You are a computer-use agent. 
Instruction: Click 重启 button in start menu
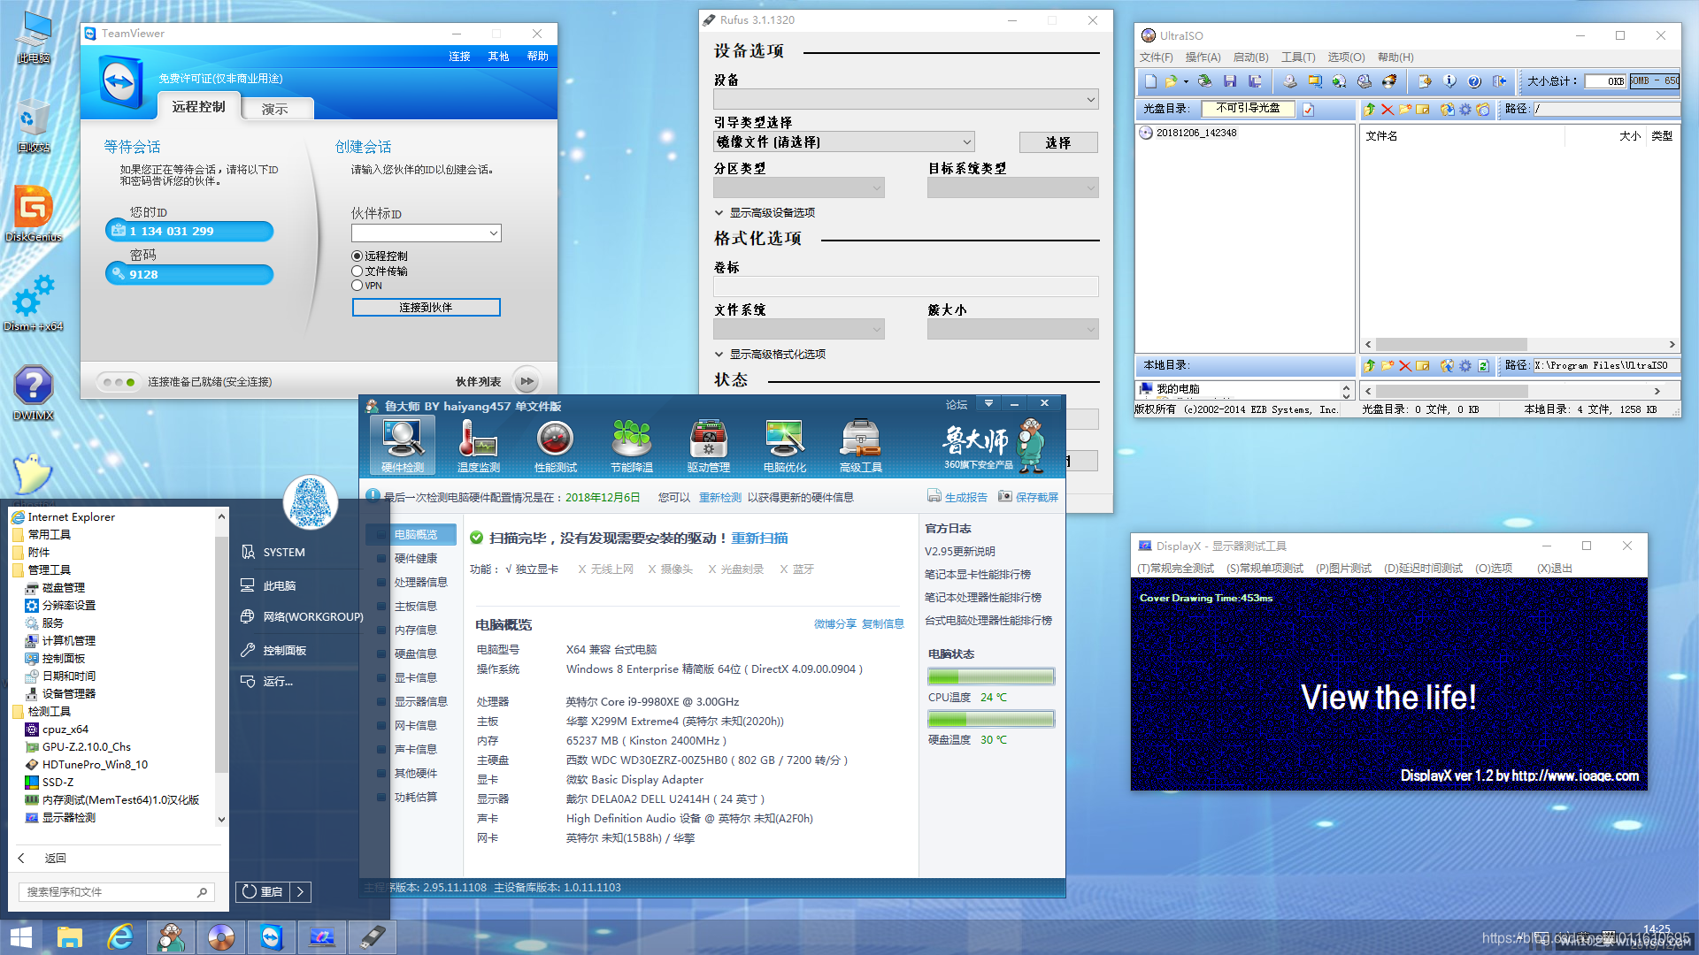[262, 891]
